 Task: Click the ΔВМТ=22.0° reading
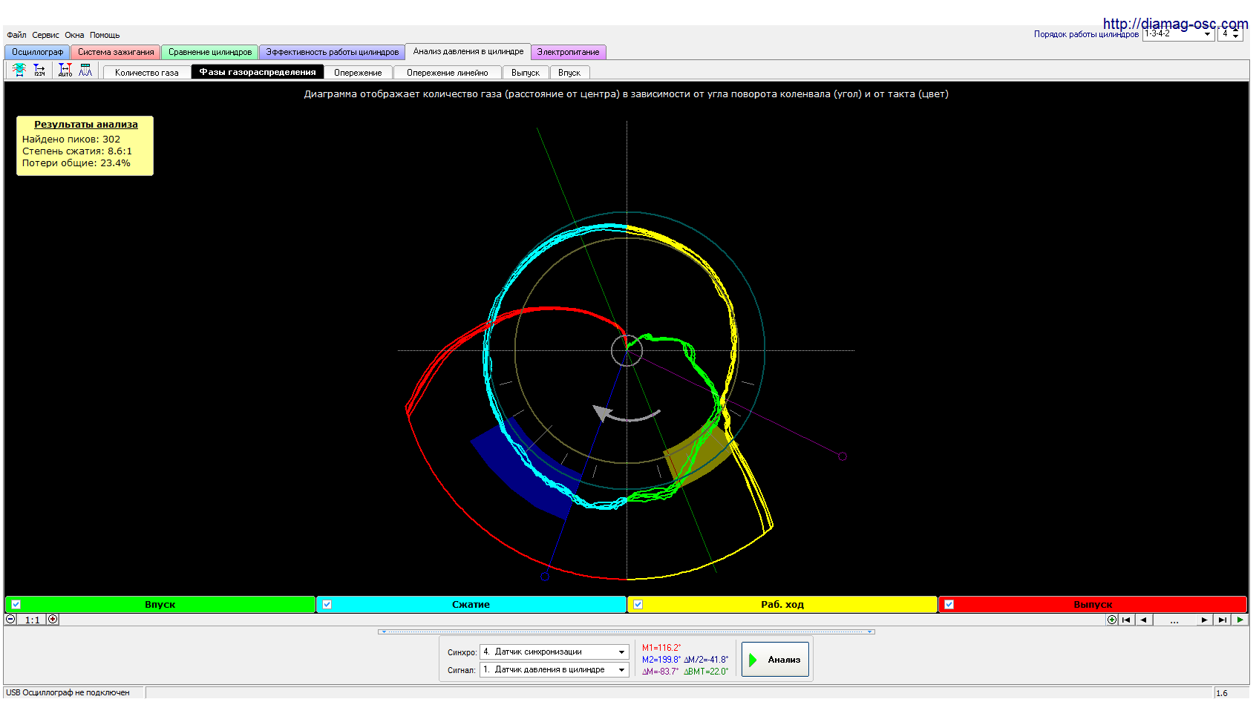pos(706,672)
